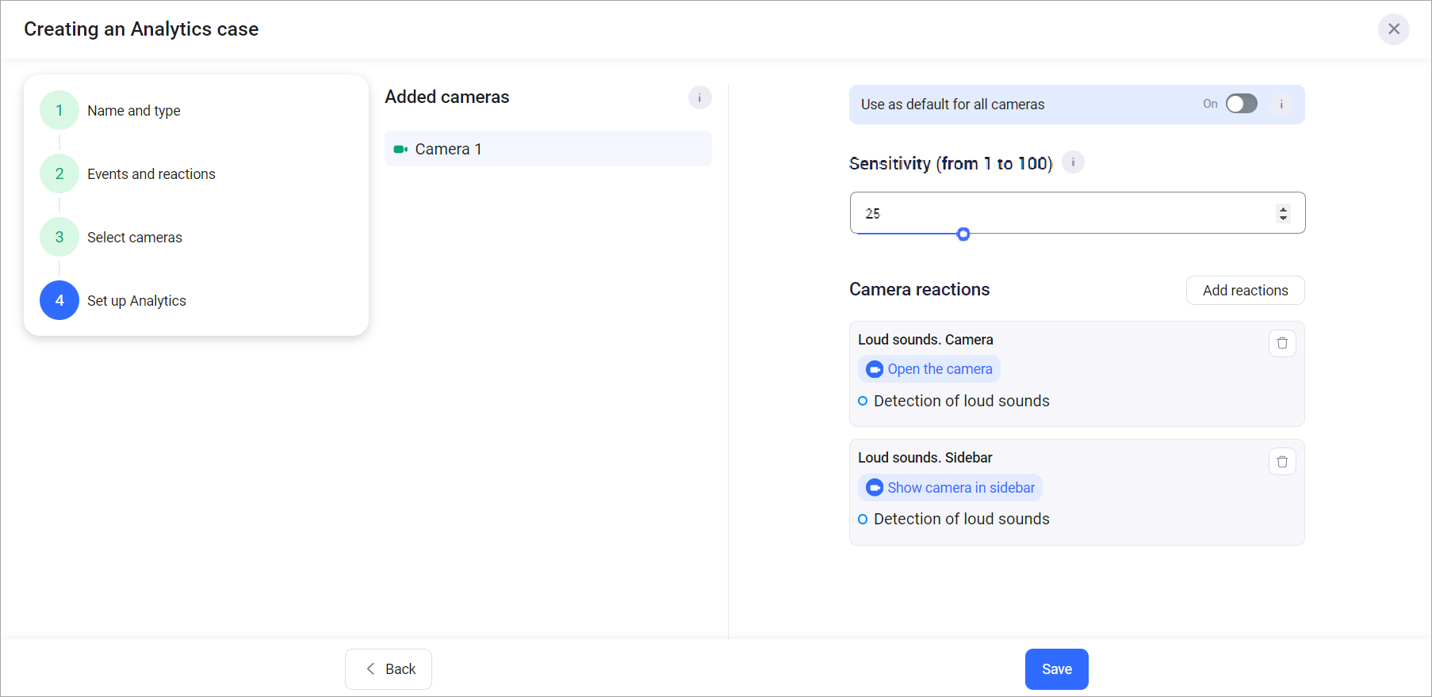
Task: Delete the Loud sounds. Sidebar reaction
Action: coord(1282,462)
